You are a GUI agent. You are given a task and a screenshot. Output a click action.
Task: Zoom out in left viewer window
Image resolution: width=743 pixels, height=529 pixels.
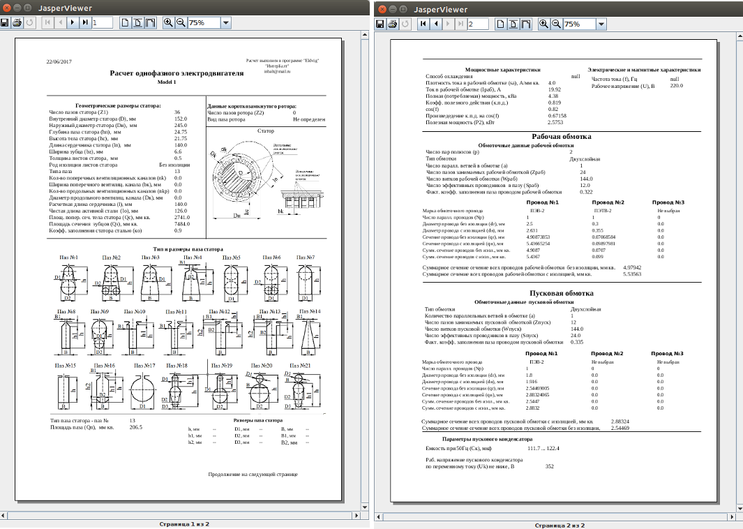[x=180, y=23]
